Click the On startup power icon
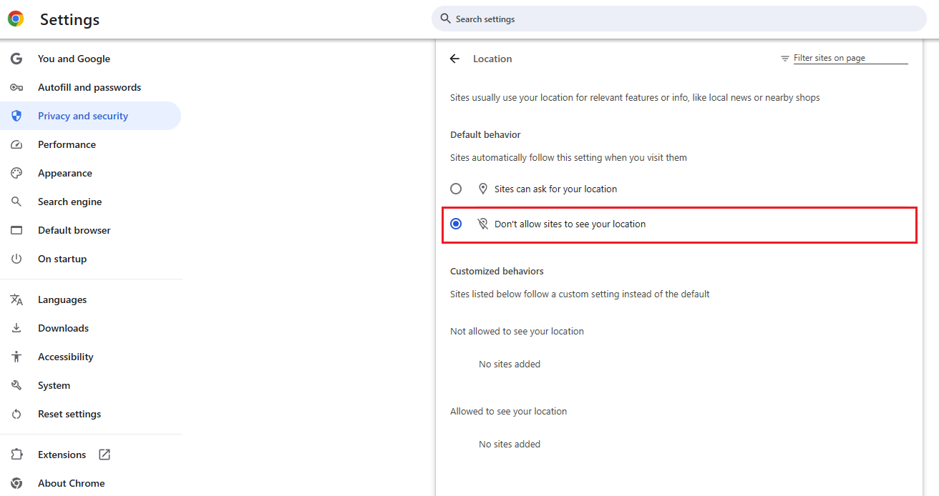The image size is (939, 496). point(16,259)
